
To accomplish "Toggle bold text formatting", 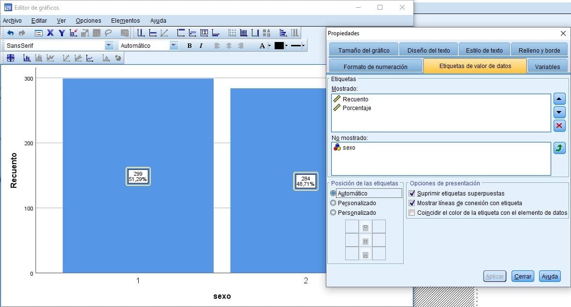I will 189,46.
